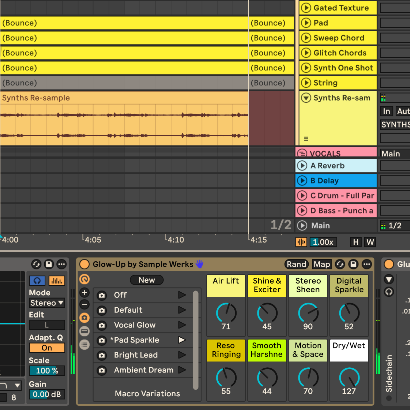The height and width of the screenshot is (410, 410).
Task: Overwrite Vocal Glow variation with camera icon
Action: pos(102,325)
